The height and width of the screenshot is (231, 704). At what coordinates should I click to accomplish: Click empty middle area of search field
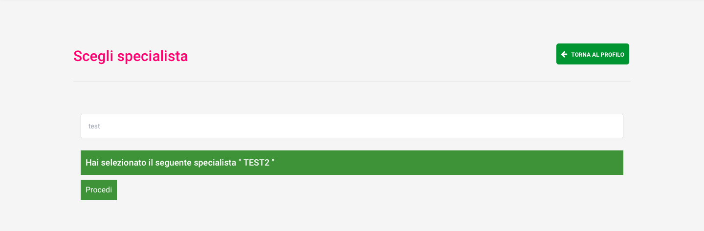(x=352, y=126)
